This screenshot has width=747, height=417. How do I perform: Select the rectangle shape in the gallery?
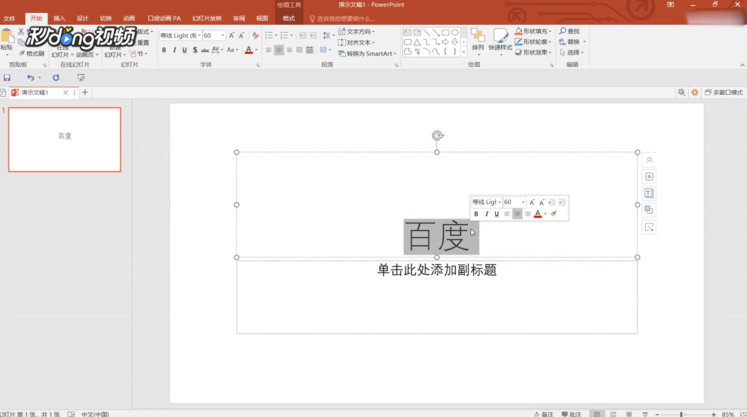coord(445,33)
